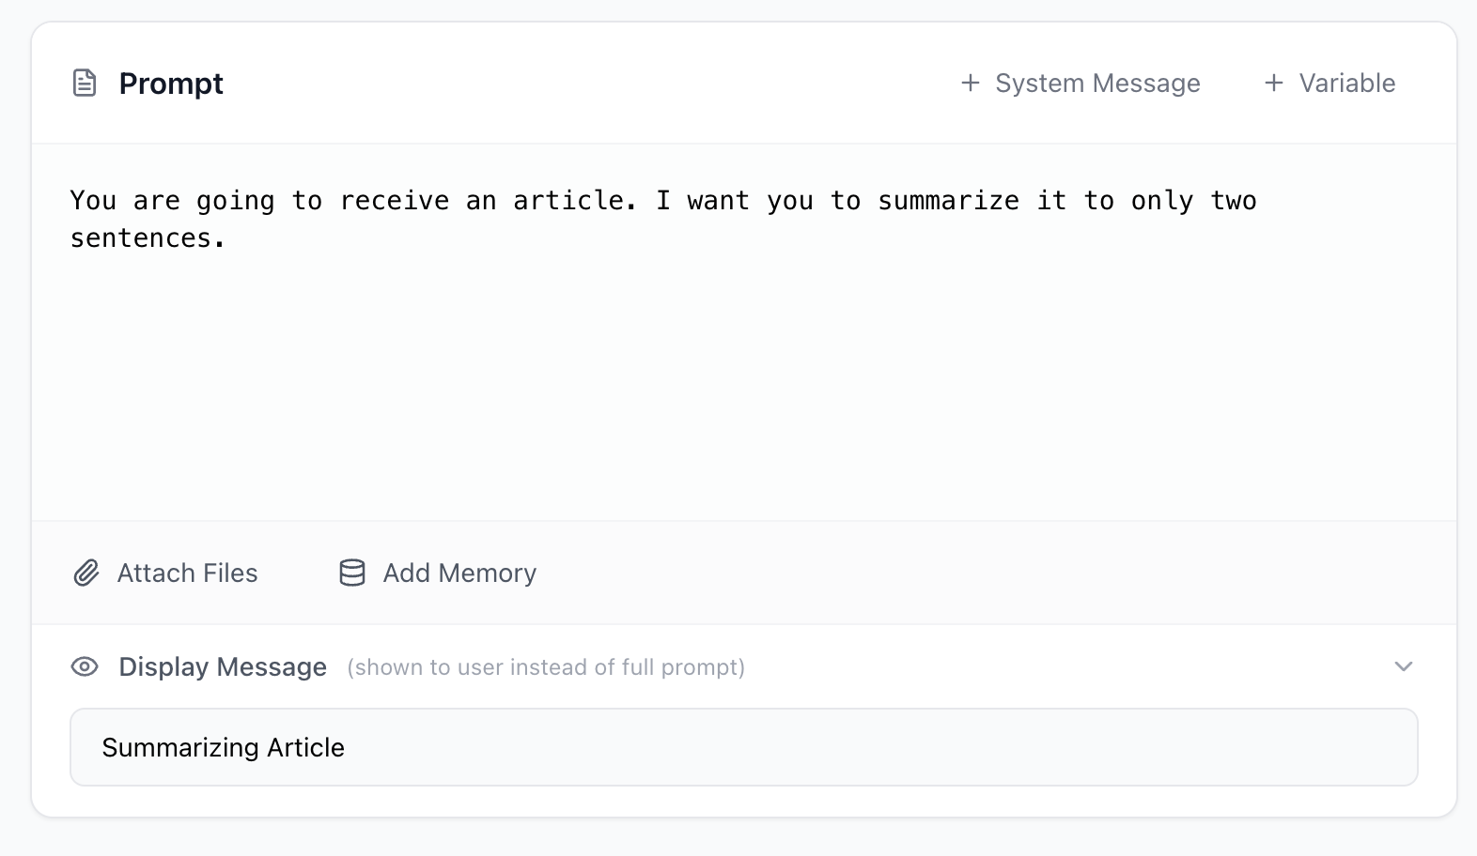1477x856 pixels.
Task: Click the plus icon before Variable
Action: [x=1273, y=83]
